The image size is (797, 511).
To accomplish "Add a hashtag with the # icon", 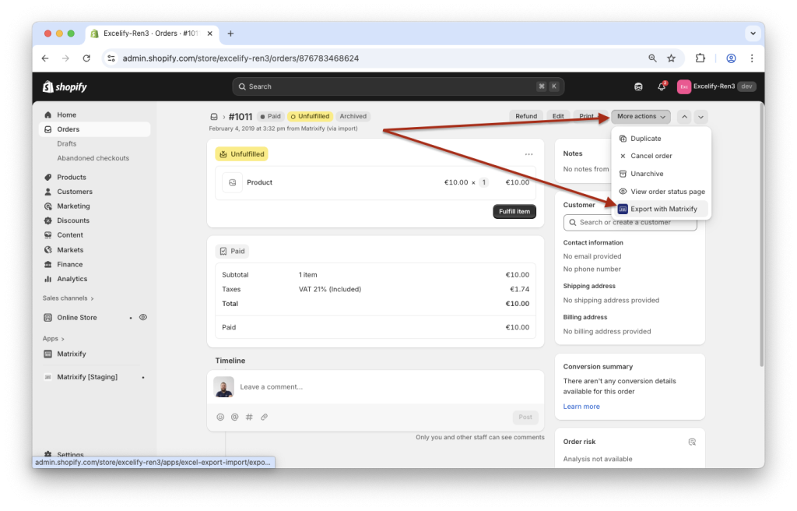I will [248, 417].
